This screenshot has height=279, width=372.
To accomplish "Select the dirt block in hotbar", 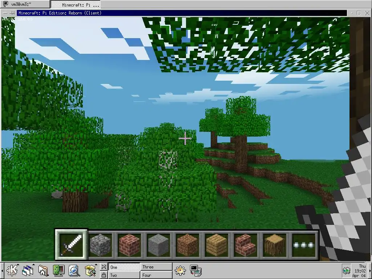I will point(187,245).
